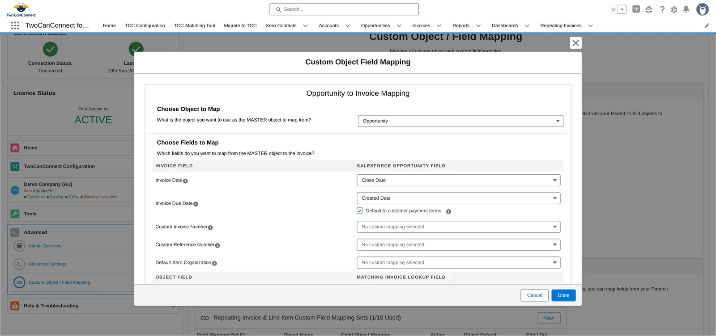This screenshot has height=336, width=716.
Task: Open the Custom Object / Field Mapping link
Action: click(x=59, y=282)
